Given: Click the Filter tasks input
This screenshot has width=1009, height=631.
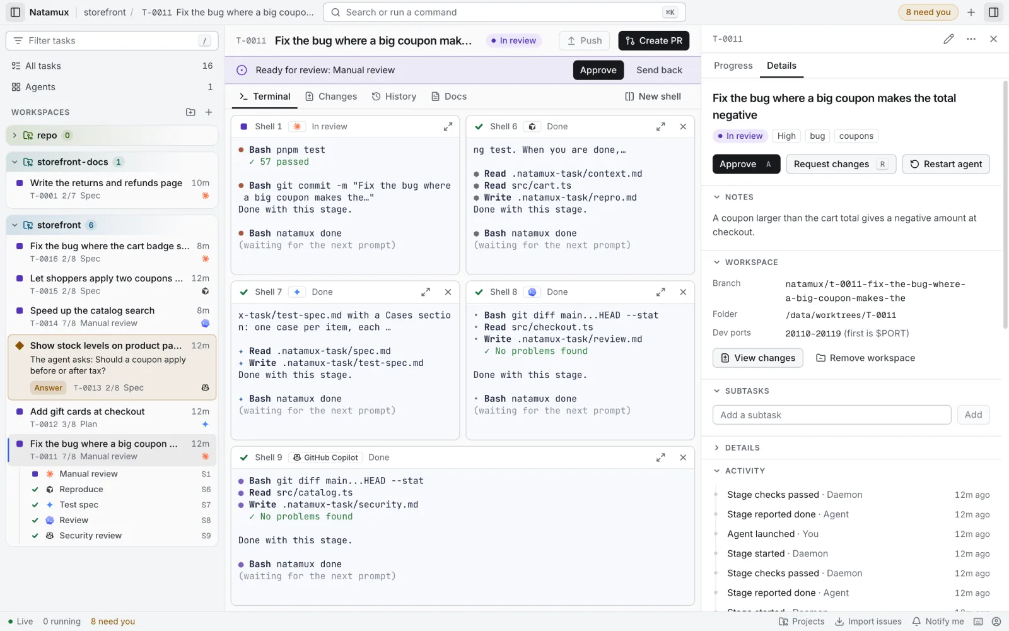Looking at the screenshot, I should [112, 40].
